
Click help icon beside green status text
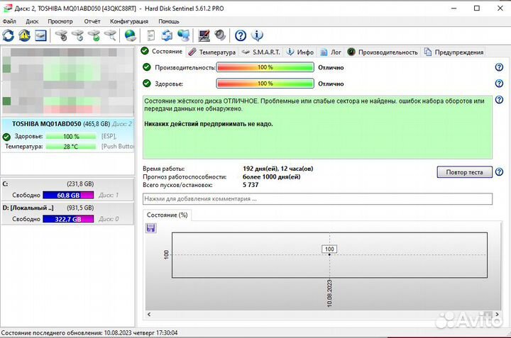click(x=499, y=100)
